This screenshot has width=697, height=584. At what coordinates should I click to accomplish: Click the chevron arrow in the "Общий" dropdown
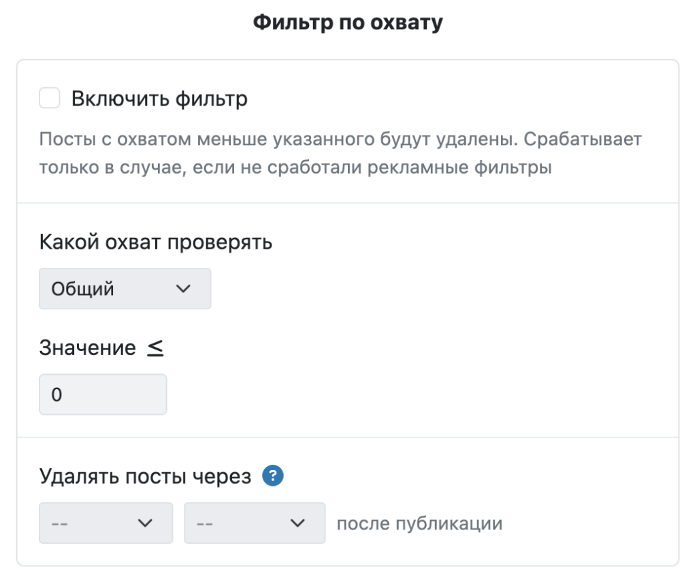[182, 289]
